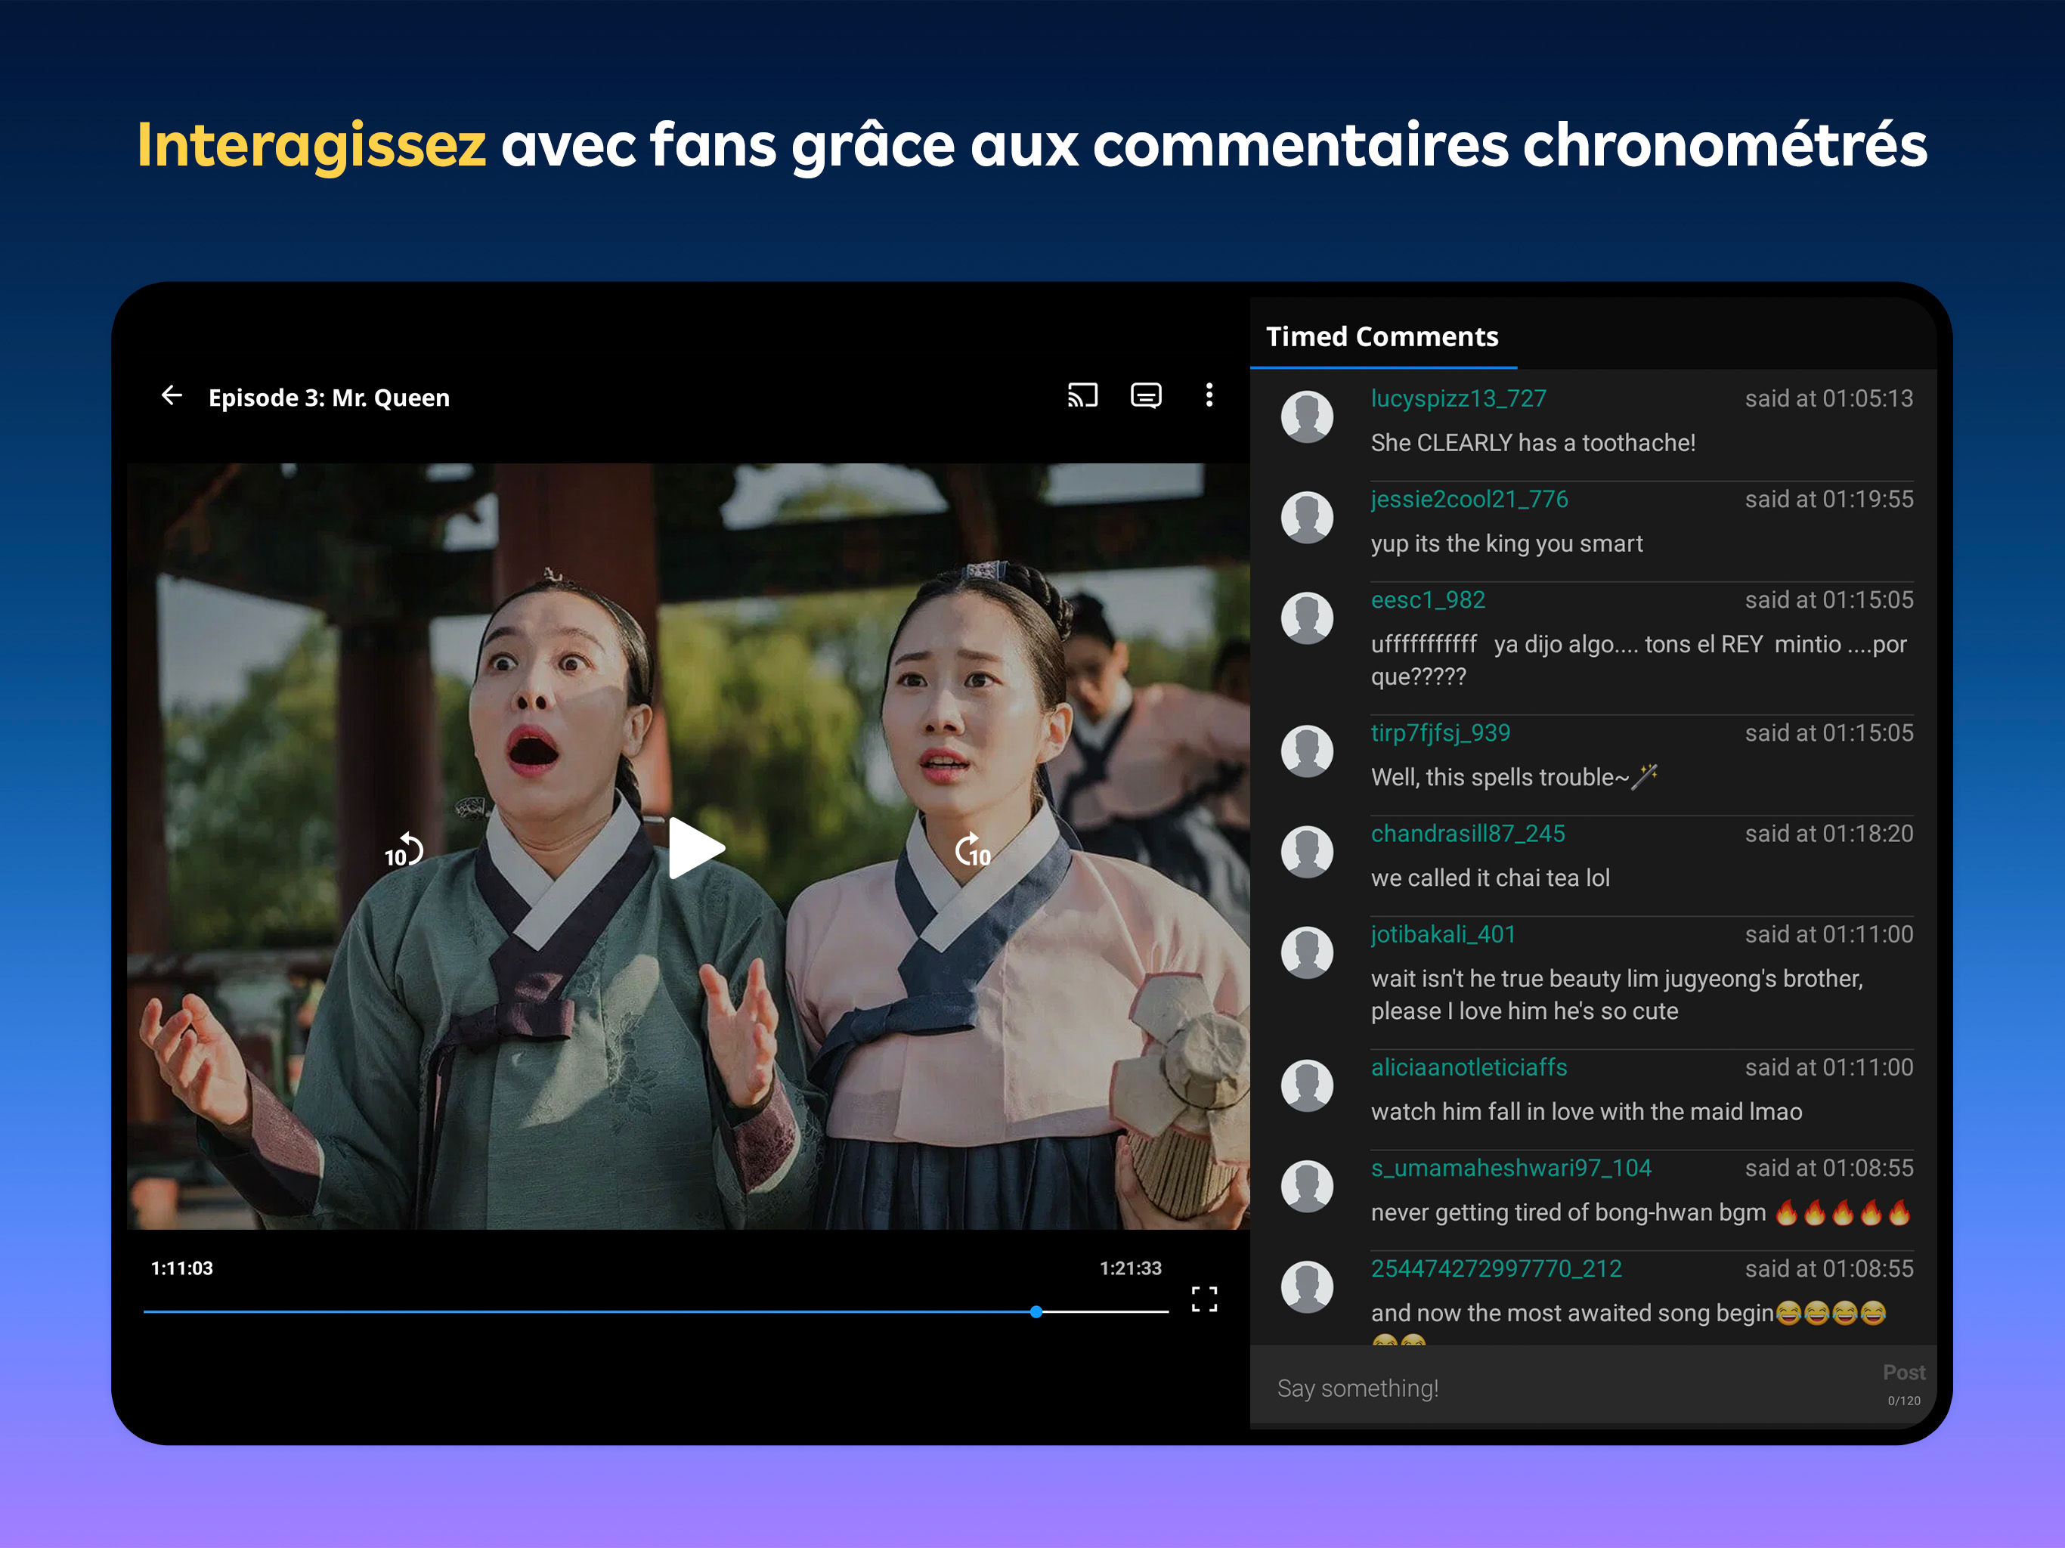This screenshot has width=2065, height=1548.
Task: Click avatar beside jotibakali_401 comment
Action: pos(1307,952)
